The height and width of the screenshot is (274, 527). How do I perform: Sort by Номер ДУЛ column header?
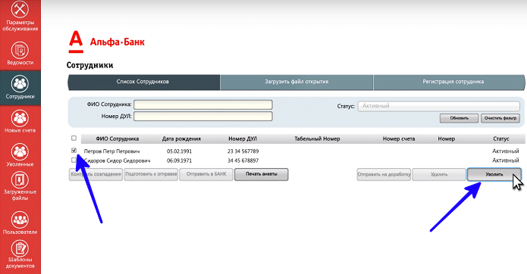(243, 139)
